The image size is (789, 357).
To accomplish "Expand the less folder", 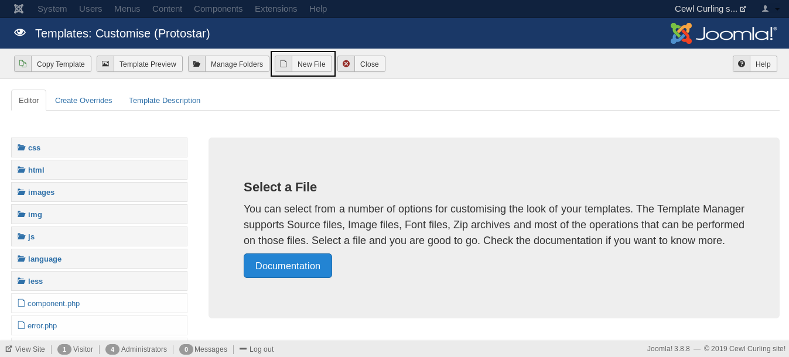I will [35, 281].
